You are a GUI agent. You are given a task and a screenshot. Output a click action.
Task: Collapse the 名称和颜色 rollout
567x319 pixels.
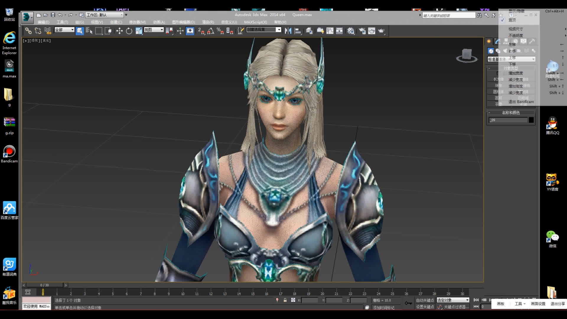(x=511, y=113)
